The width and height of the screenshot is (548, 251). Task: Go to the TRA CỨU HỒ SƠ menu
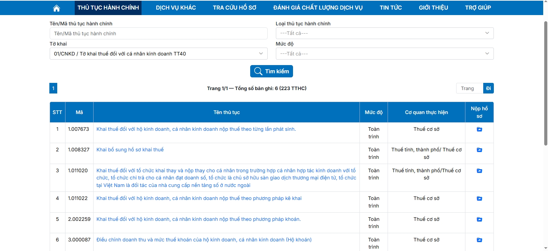234,8
